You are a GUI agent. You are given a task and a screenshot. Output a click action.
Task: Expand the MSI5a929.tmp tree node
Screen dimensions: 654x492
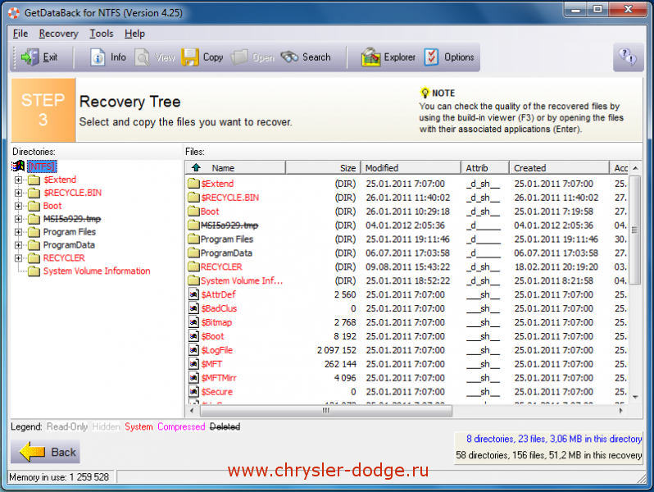18,219
